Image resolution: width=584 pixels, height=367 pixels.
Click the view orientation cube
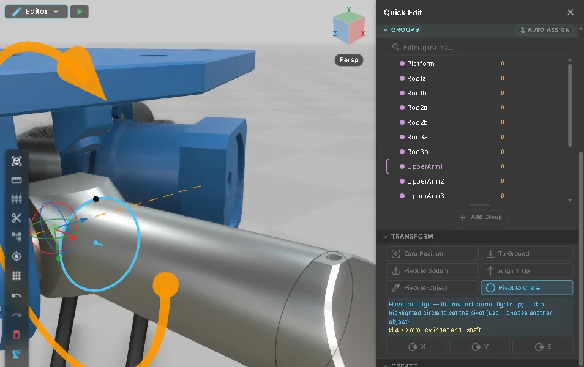pyautogui.click(x=348, y=28)
